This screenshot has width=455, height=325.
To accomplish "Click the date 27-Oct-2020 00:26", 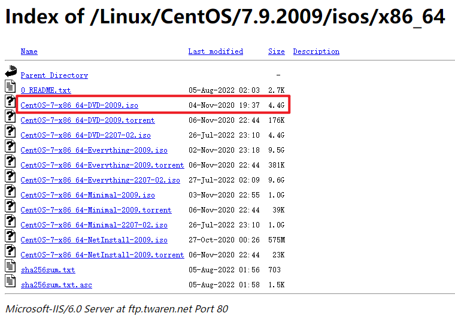I will (x=224, y=240).
